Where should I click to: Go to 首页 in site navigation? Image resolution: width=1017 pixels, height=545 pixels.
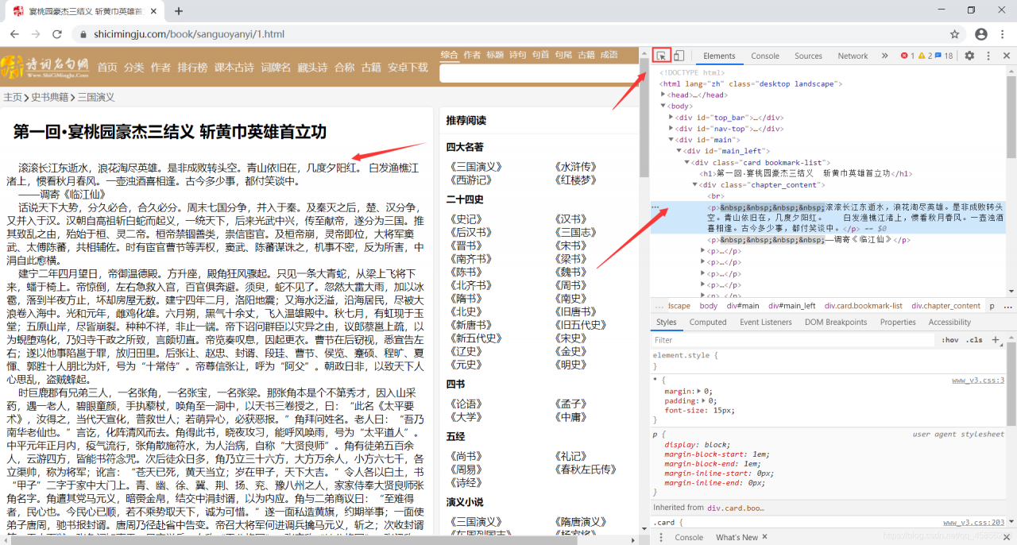(x=107, y=68)
